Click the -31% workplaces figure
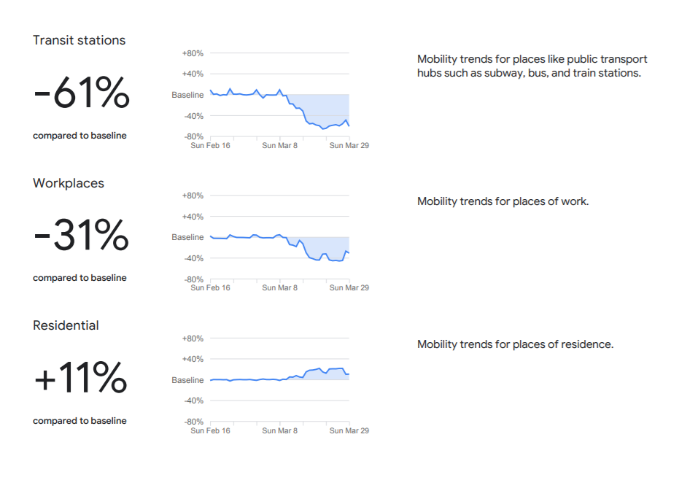 pyautogui.click(x=82, y=235)
